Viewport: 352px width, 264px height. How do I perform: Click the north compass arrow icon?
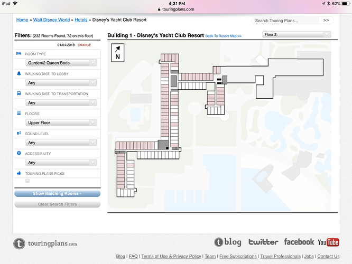(116, 52)
